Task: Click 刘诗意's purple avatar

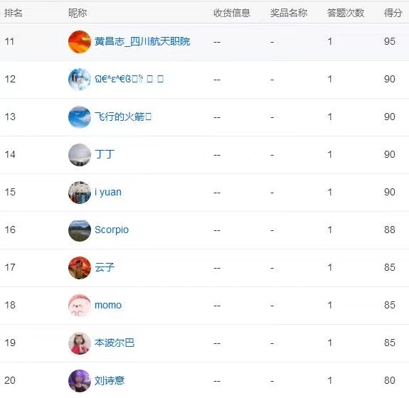Action: click(80, 381)
